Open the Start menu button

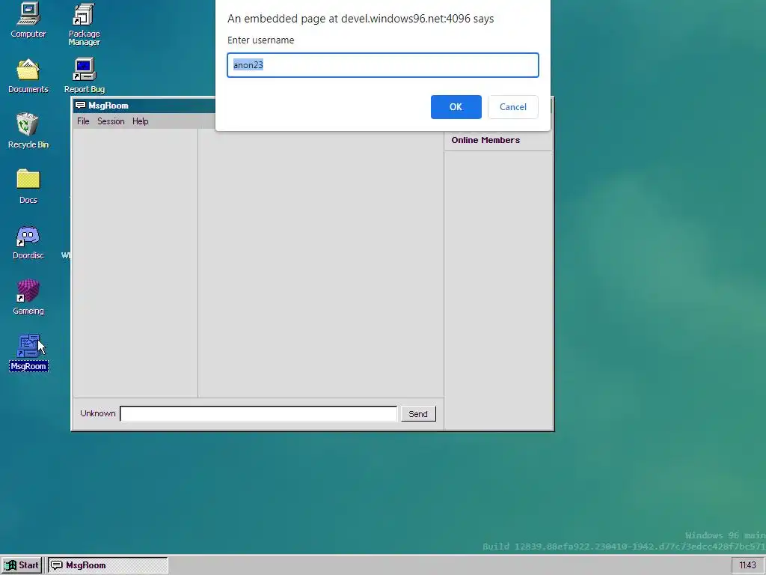tap(22, 565)
